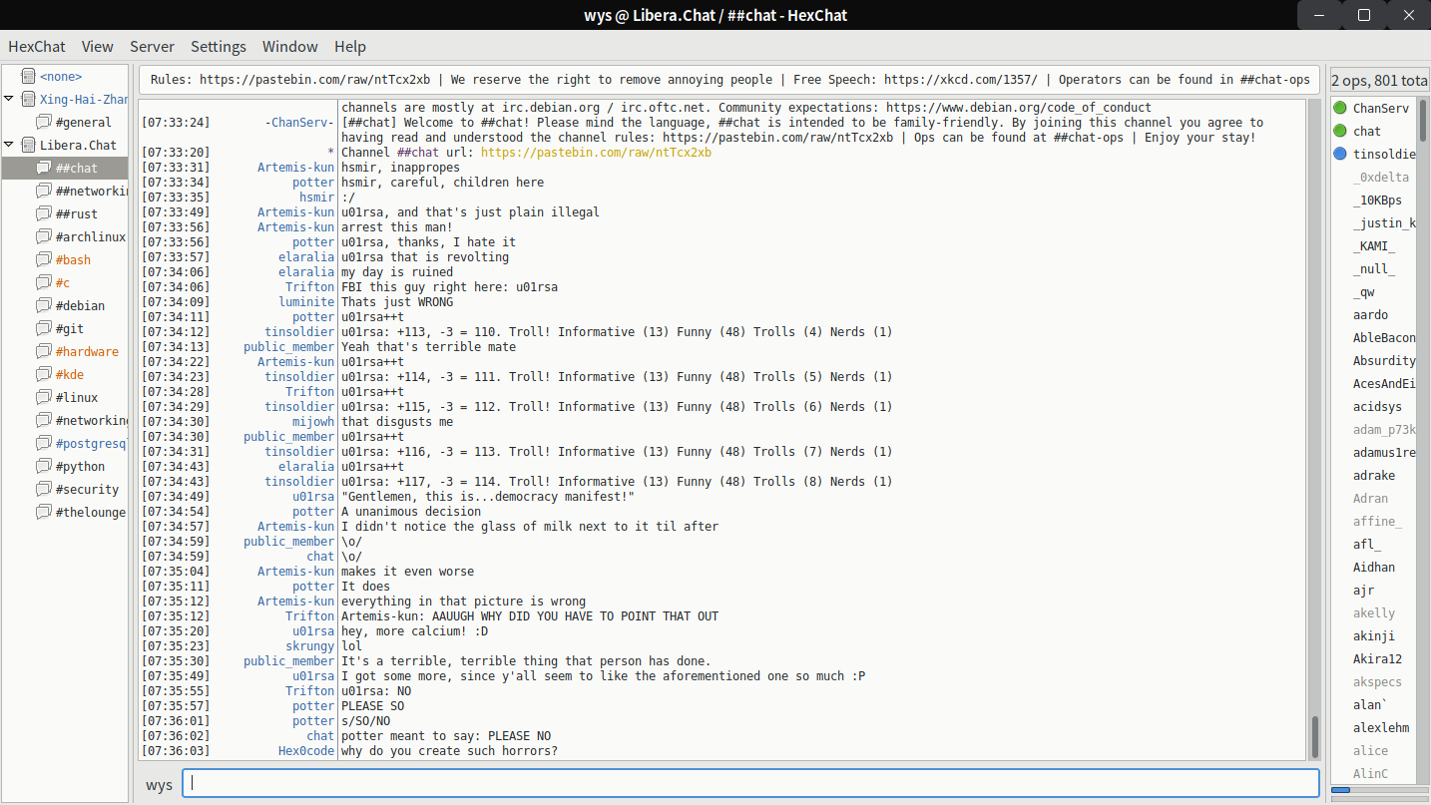Viewport: 1431px width, 805px height.
Task: Open the Server menu
Action: pos(152,47)
